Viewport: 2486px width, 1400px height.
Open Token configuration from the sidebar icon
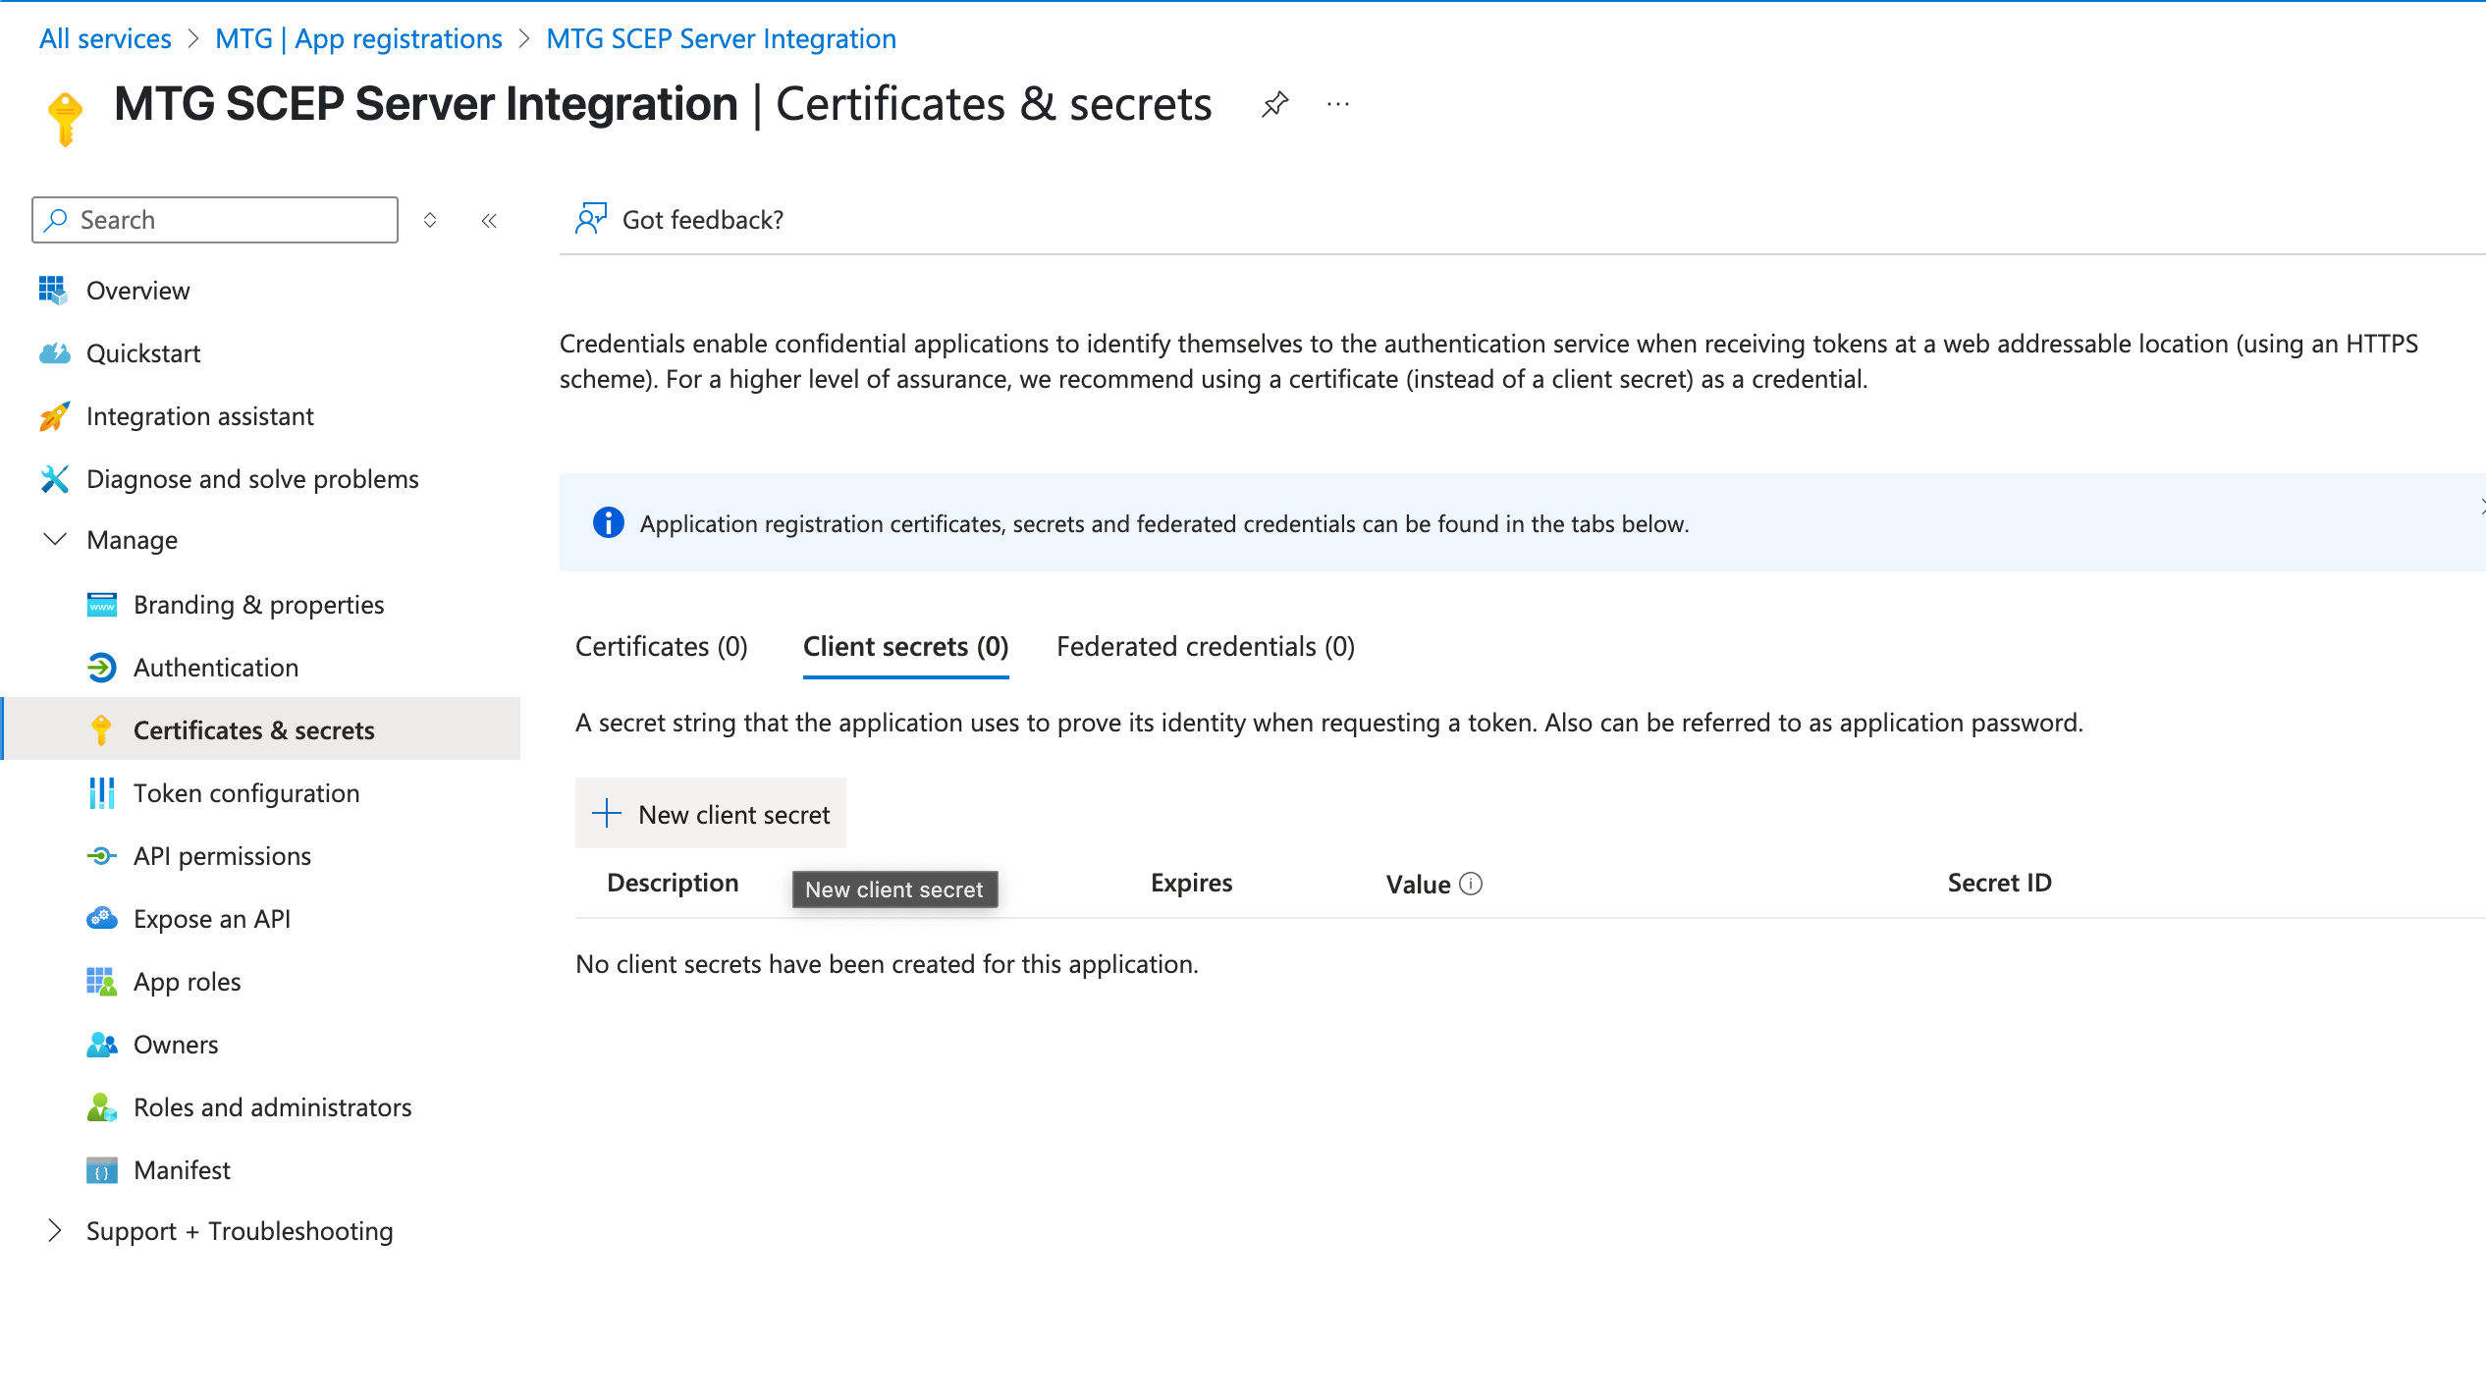pyautogui.click(x=102, y=792)
